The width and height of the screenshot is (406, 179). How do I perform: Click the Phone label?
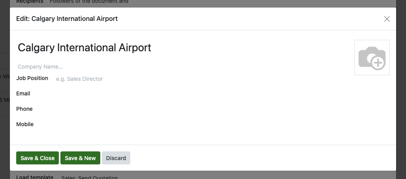coord(24,109)
